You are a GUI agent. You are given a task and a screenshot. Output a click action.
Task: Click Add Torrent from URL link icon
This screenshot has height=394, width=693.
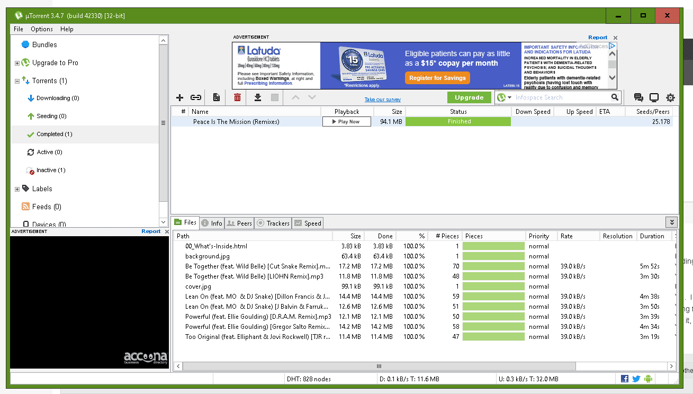196,97
